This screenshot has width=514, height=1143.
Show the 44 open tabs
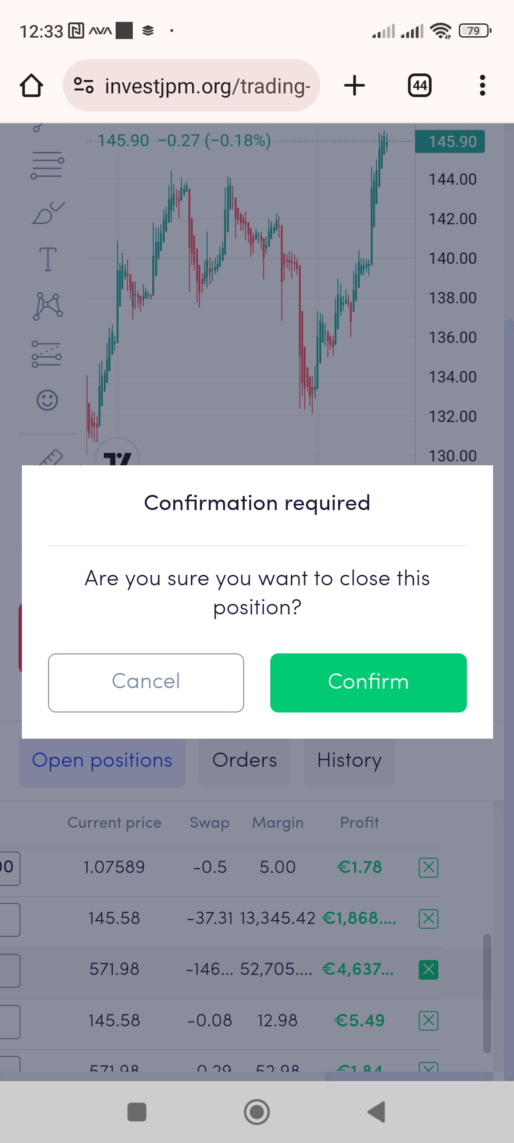[420, 86]
